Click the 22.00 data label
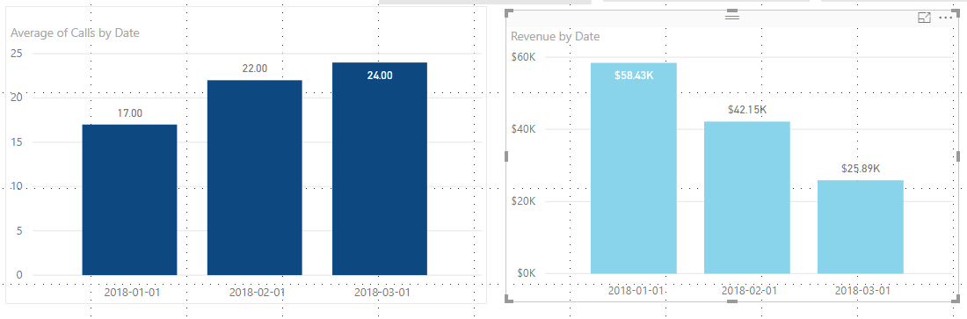This screenshot has width=967, height=319. click(x=255, y=69)
